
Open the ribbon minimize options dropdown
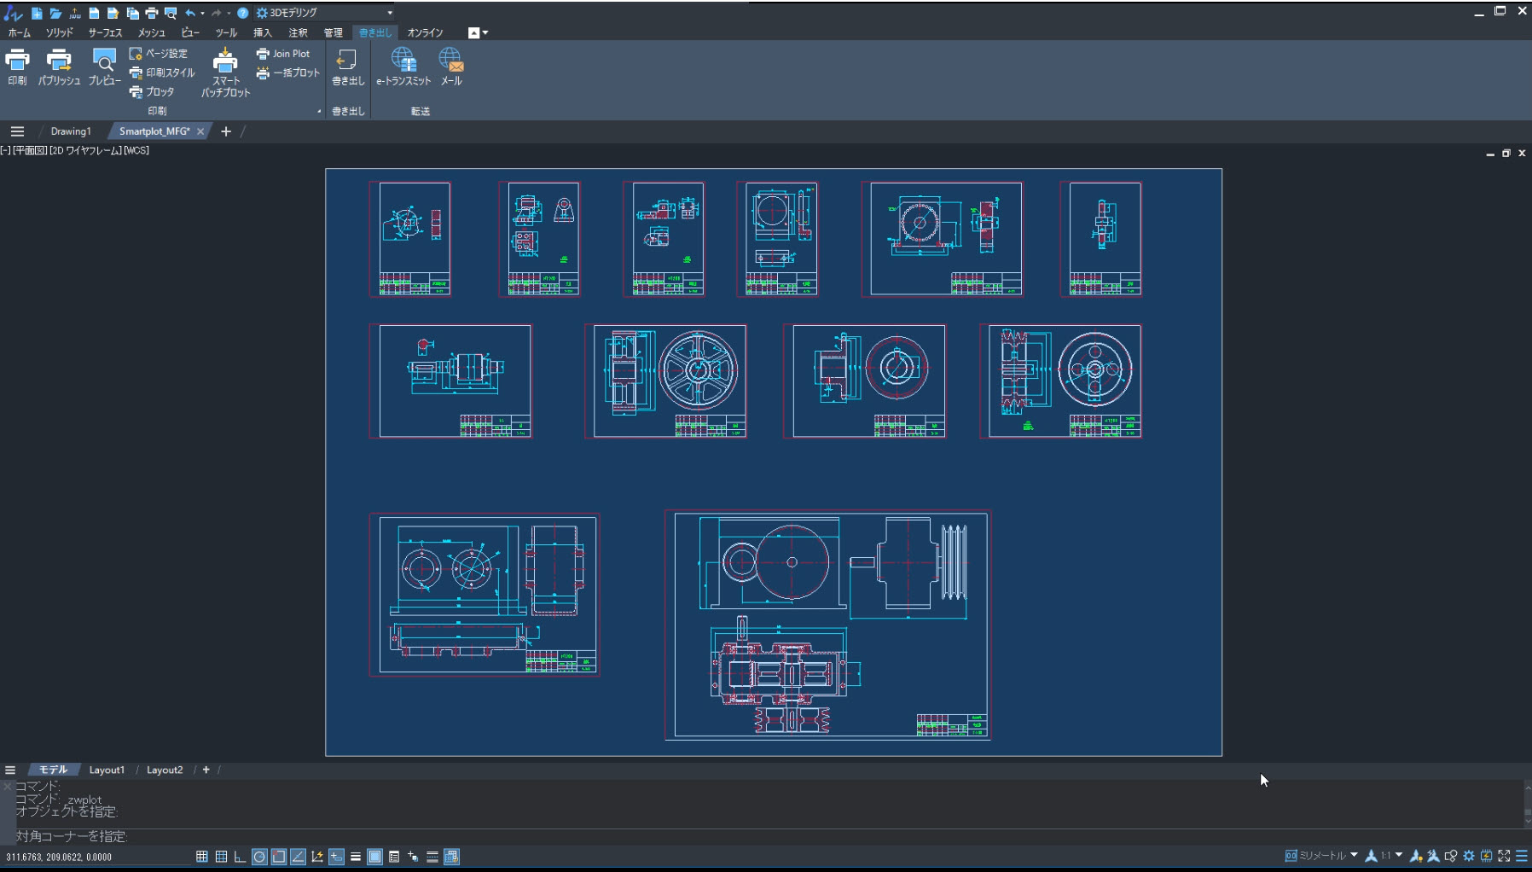(x=485, y=32)
